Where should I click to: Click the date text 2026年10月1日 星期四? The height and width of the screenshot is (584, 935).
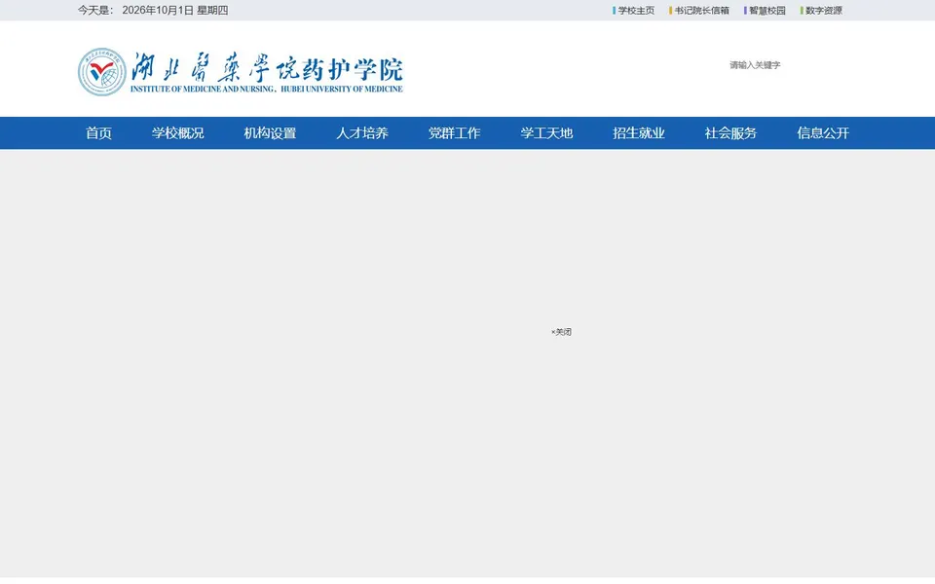point(175,10)
